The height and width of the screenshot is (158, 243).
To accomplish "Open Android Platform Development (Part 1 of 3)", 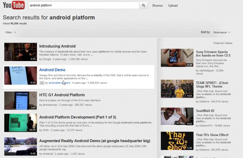I will pos(78,117).
